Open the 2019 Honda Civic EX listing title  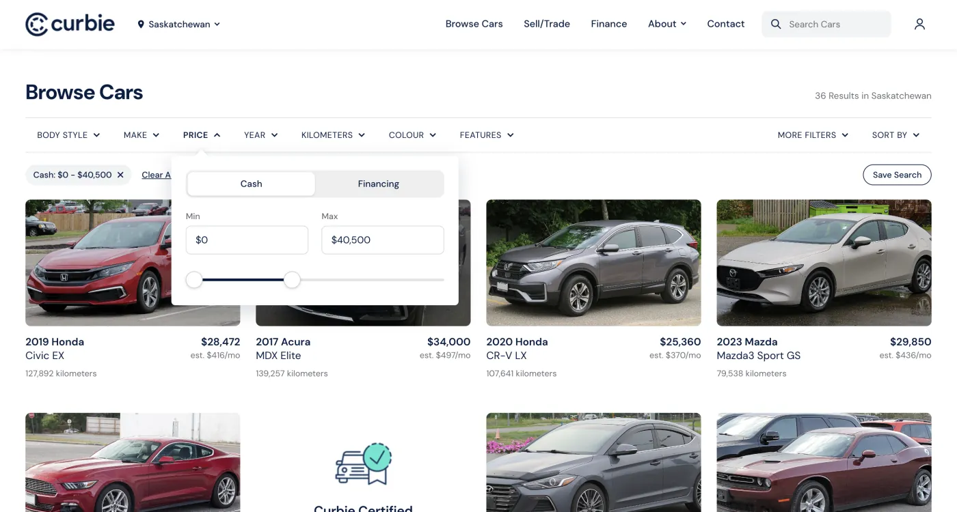click(55, 348)
